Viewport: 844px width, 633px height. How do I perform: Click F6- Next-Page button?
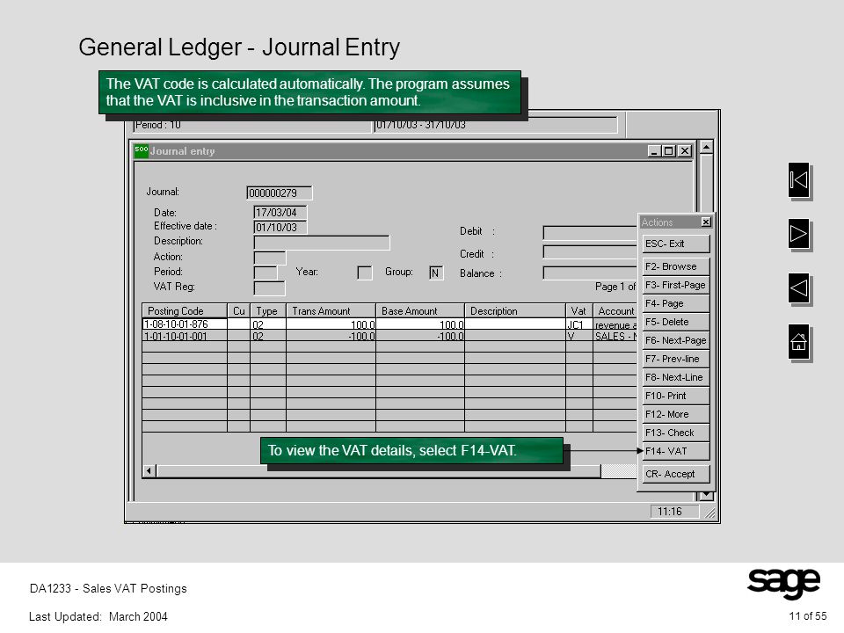point(675,340)
